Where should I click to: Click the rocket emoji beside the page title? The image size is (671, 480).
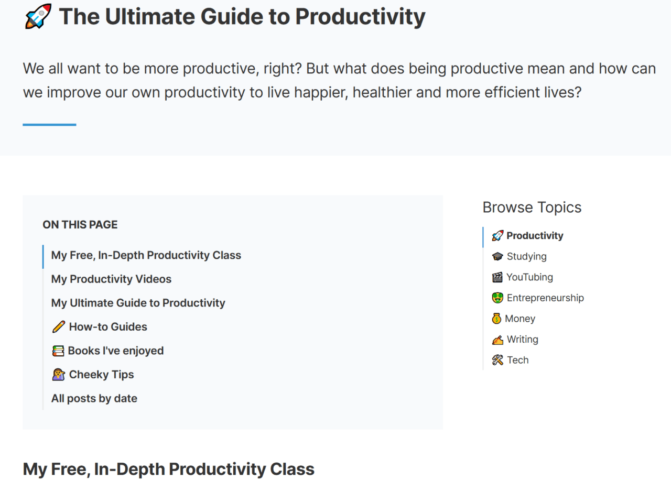38,16
